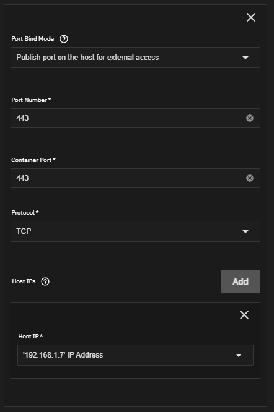Click the Port Bind Mode label
The image size is (274, 412).
[x=33, y=39]
